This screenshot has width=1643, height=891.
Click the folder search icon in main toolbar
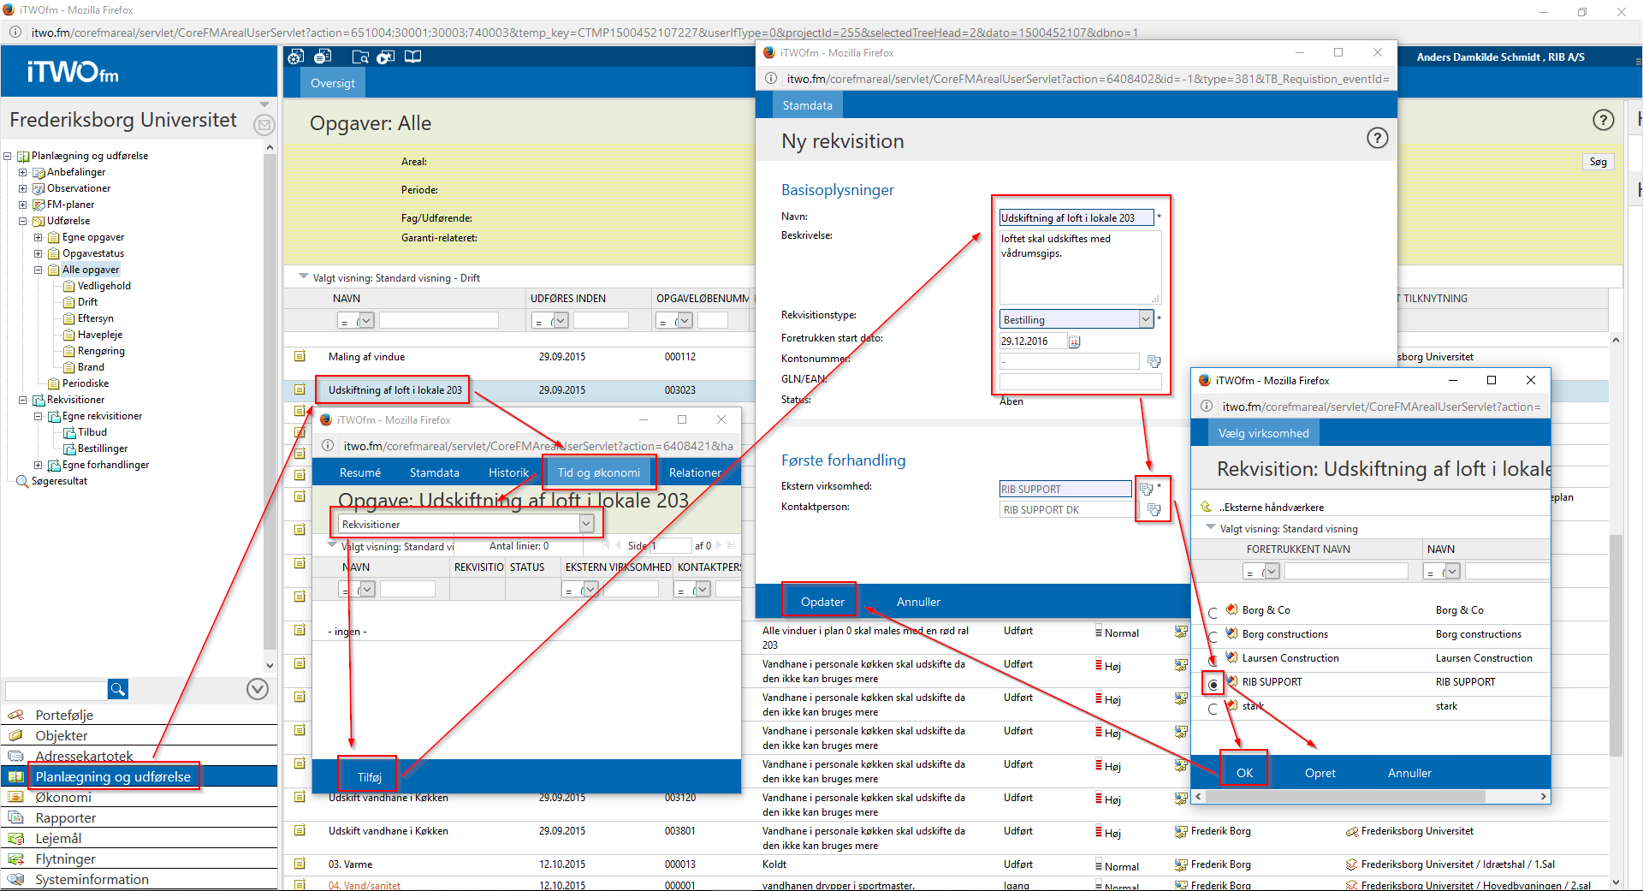tap(360, 56)
